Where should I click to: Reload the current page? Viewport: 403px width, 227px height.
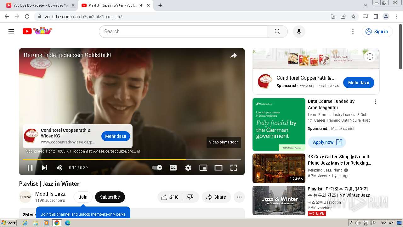pyautogui.click(x=27, y=16)
